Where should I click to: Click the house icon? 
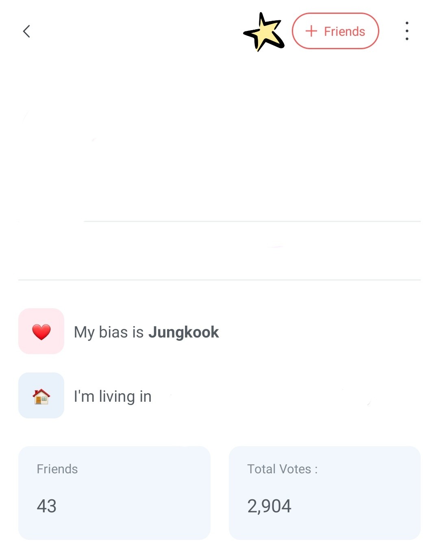41,396
